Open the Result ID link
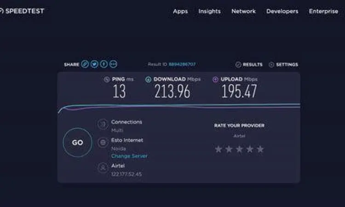Viewport: 345px width, 207px height. (x=182, y=64)
